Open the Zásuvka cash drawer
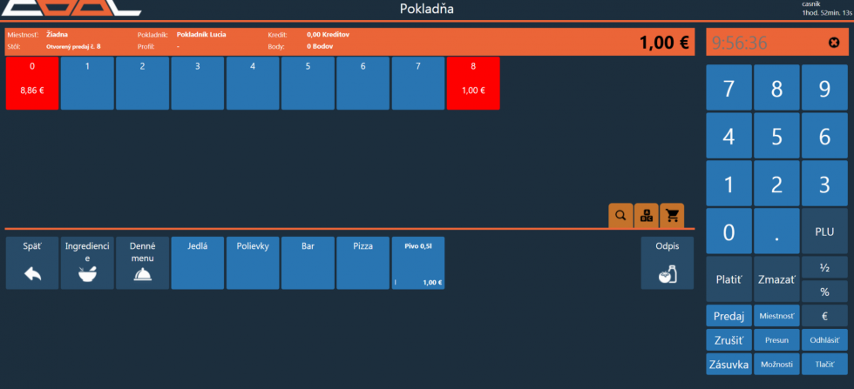 (x=728, y=364)
